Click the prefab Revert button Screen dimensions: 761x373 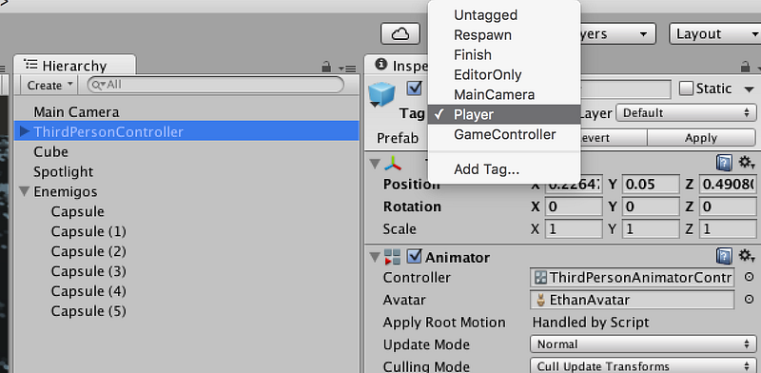click(613, 138)
